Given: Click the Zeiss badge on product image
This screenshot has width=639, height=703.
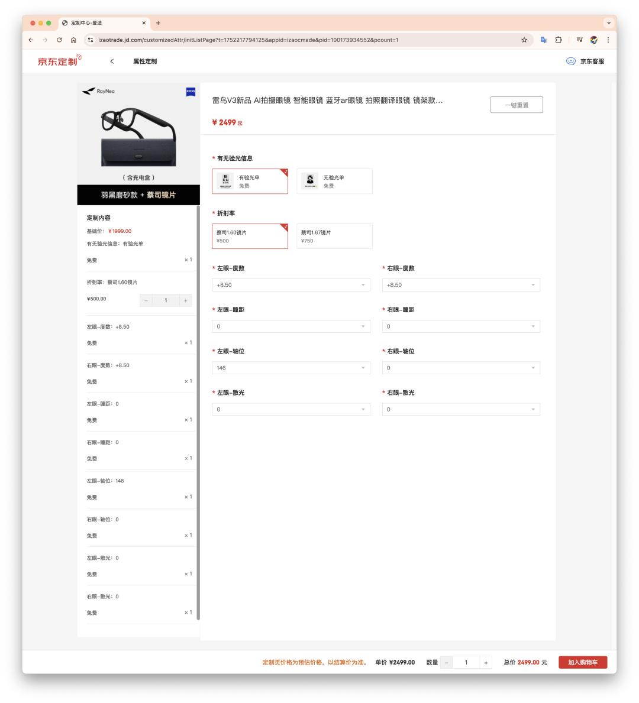Looking at the screenshot, I should 191,92.
